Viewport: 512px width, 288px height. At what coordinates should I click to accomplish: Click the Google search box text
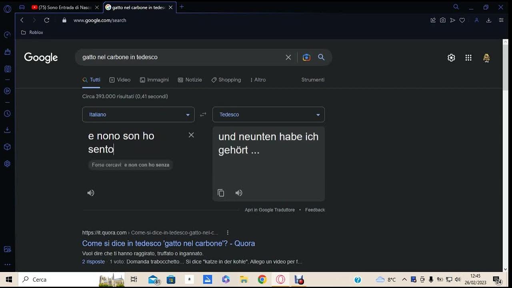120,57
